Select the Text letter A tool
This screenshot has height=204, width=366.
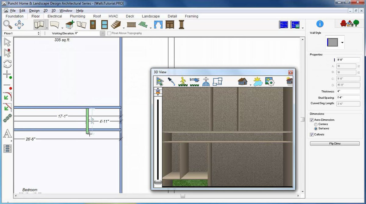pyautogui.click(x=7, y=133)
